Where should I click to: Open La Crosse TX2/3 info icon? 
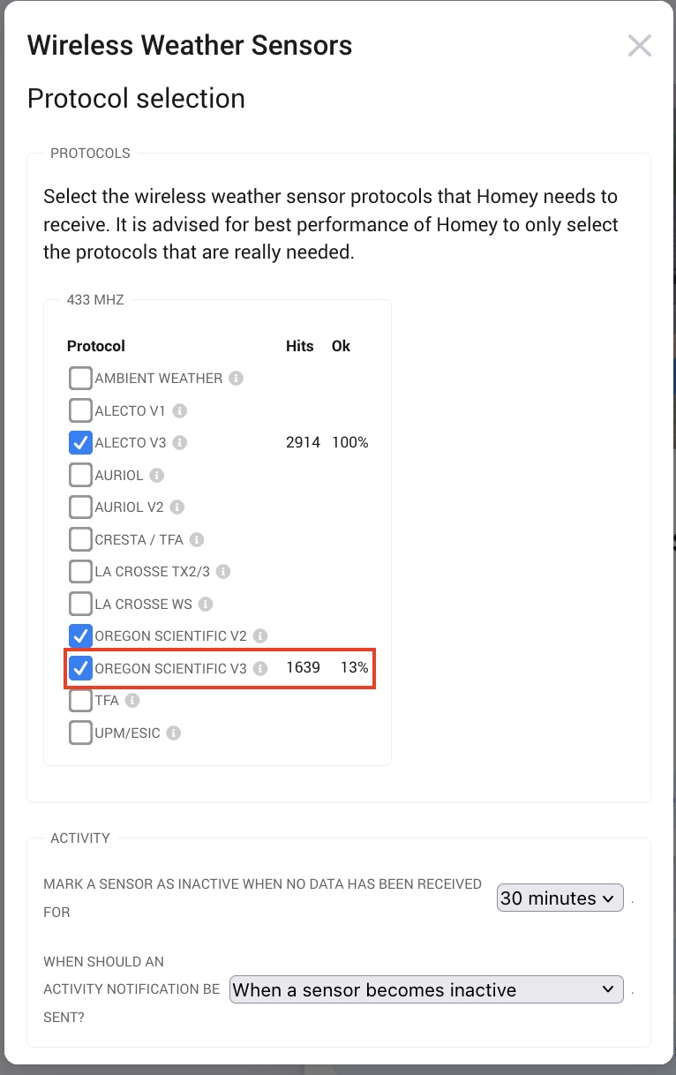click(223, 571)
